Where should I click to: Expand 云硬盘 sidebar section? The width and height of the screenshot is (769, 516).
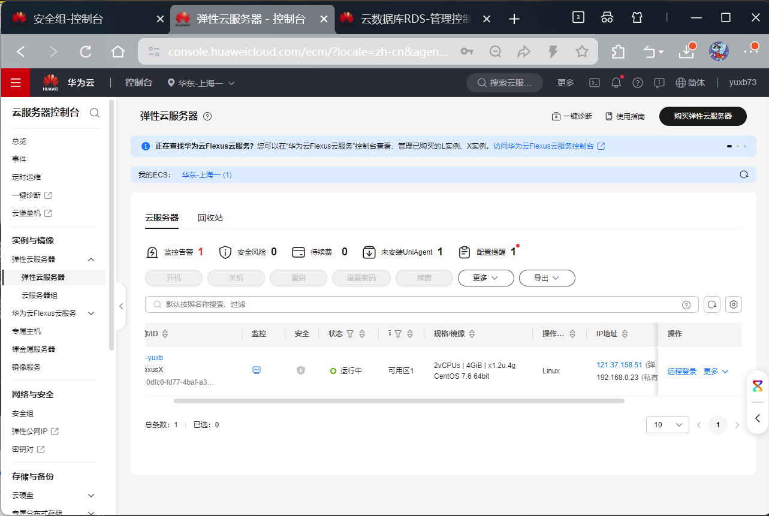pyautogui.click(x=91, y=496)
